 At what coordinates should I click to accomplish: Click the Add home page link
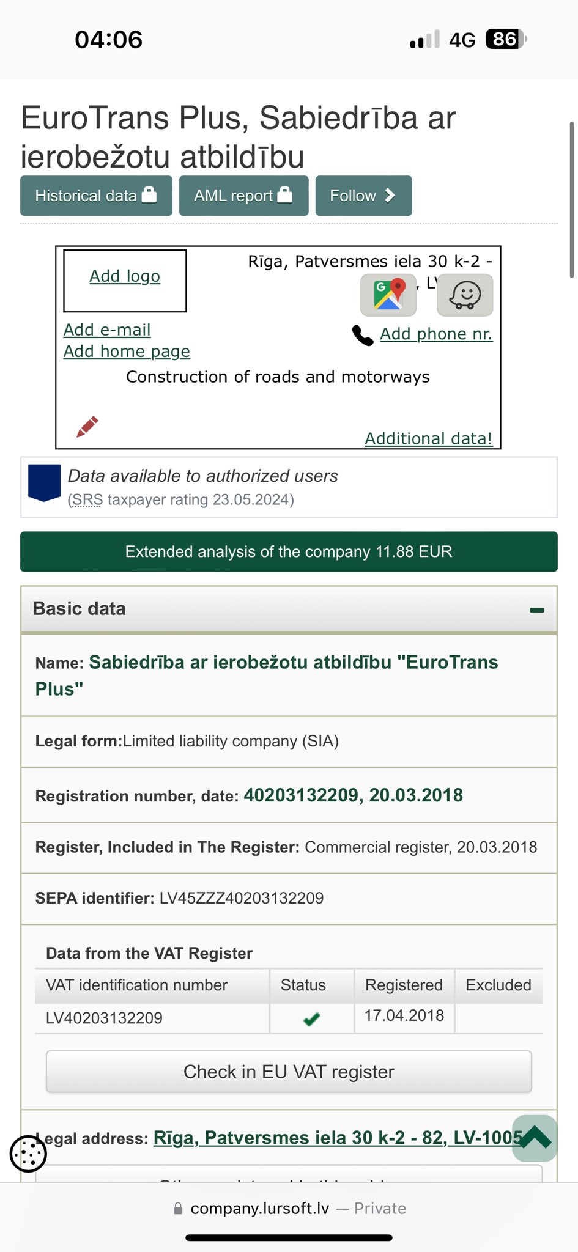(x=127, y=352)
